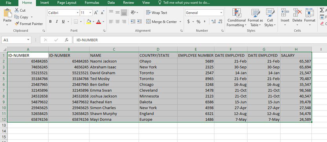Apply the yellow fill color bucket
The width and height of the screenshot is (327, 142).
coord(89,21)
